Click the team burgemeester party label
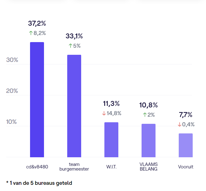 pos(74,167)
